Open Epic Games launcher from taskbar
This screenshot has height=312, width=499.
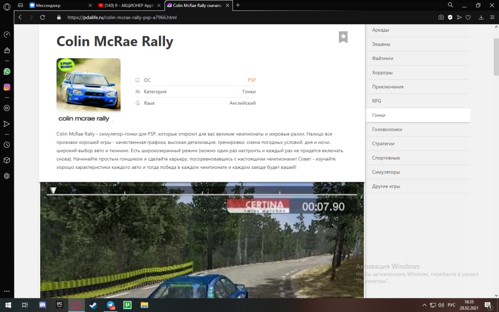(60, 305)
